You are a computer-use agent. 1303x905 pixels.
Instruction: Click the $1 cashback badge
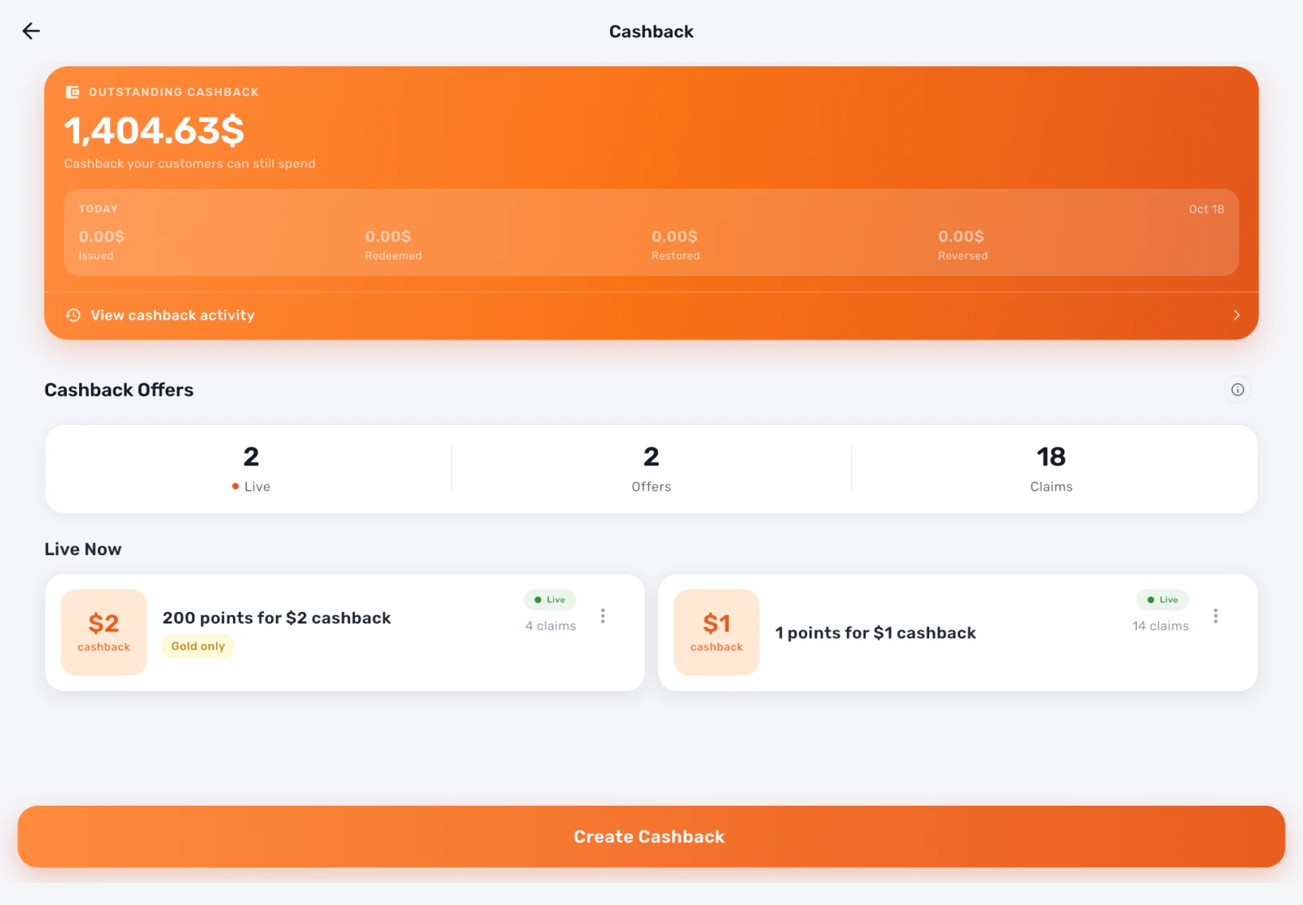717,632
